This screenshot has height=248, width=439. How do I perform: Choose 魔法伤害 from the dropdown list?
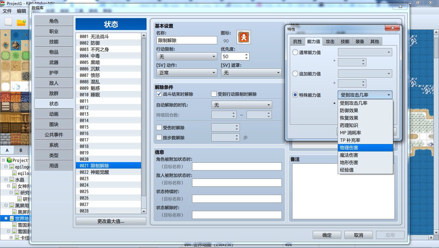[365, 155]
